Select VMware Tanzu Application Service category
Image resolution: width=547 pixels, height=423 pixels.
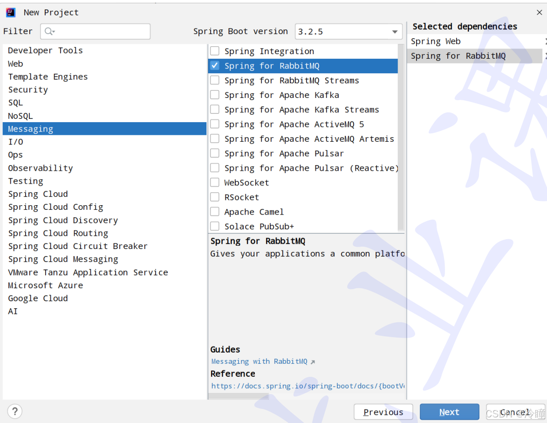pyautogui.click(x=104, y=272)
